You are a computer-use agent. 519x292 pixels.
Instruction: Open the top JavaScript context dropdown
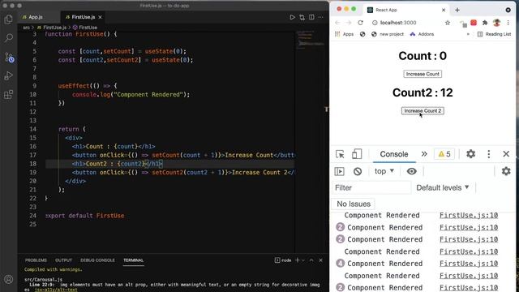pyautogui.click(x=384, y=171)
